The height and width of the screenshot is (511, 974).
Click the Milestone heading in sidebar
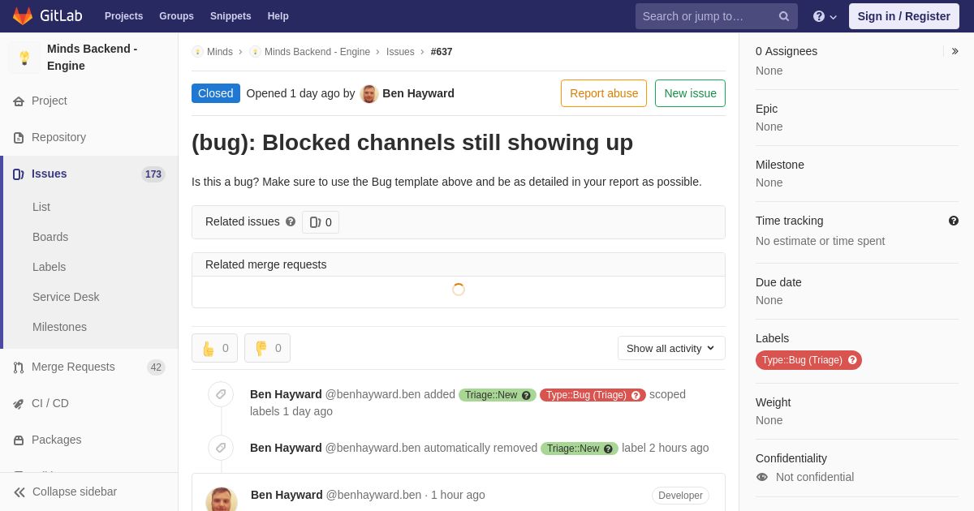[x=780, y=165]
